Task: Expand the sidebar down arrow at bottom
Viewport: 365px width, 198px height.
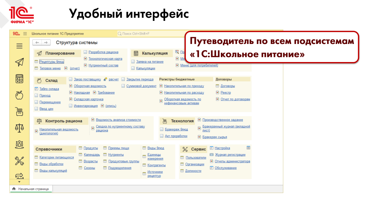Action: tap(19, 182)
